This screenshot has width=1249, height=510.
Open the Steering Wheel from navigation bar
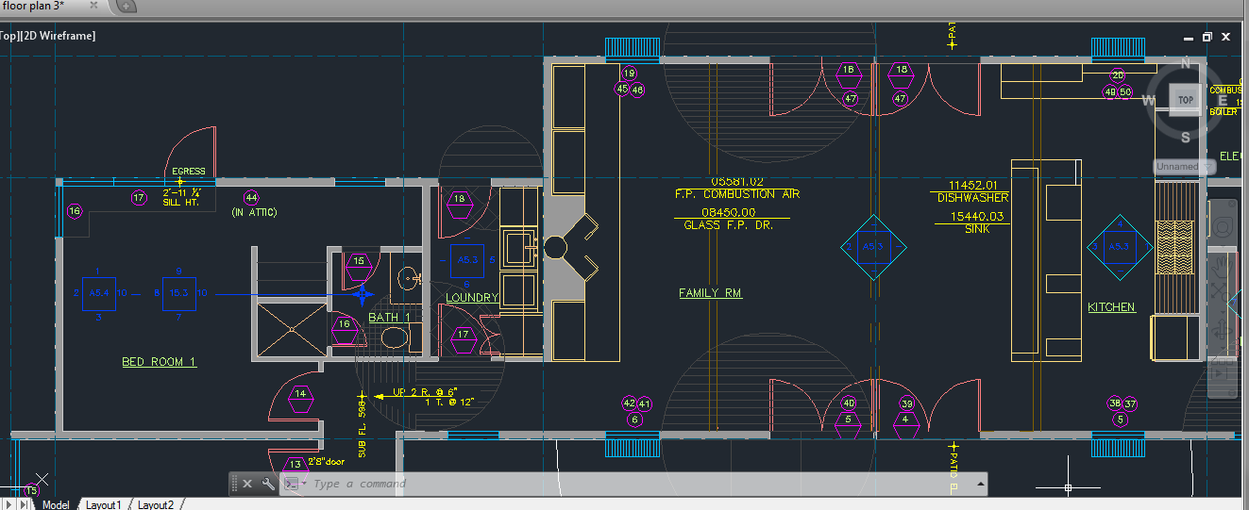[x=1223, y=227]
